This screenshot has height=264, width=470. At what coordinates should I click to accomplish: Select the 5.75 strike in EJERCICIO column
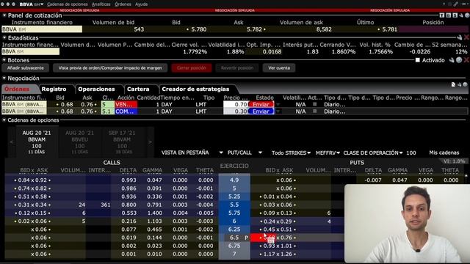pos(234,213)
